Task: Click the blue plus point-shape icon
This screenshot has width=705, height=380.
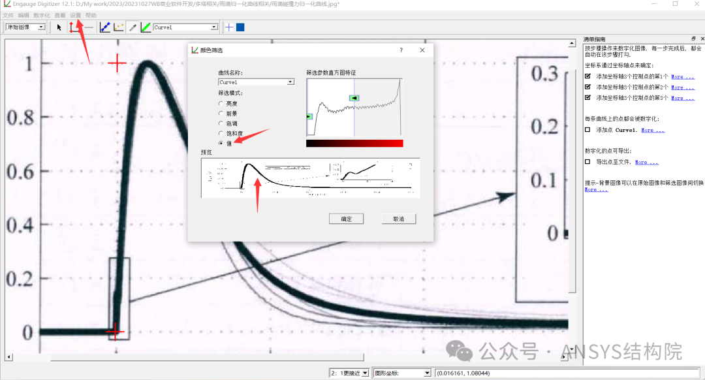Action: click(228, 27)
